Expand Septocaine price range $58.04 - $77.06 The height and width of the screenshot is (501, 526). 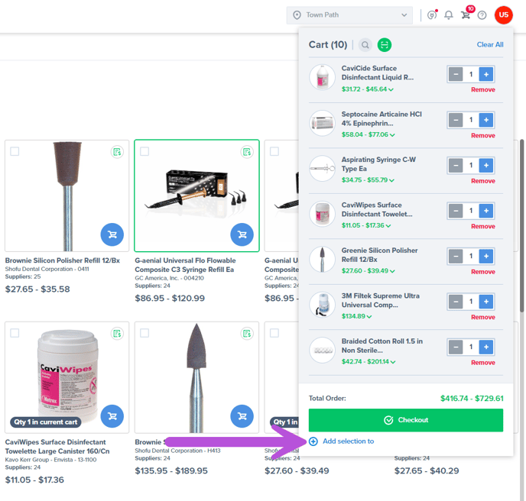point(368,134)
